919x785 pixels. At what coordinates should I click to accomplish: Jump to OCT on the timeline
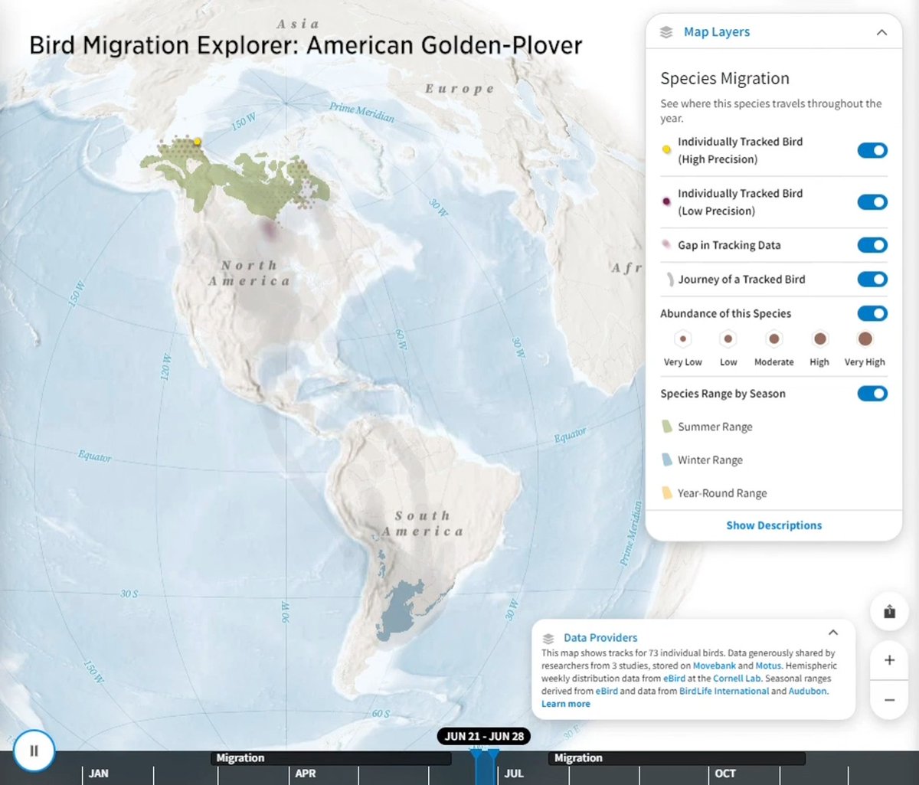pyautogui.click(x=725, y=774)
